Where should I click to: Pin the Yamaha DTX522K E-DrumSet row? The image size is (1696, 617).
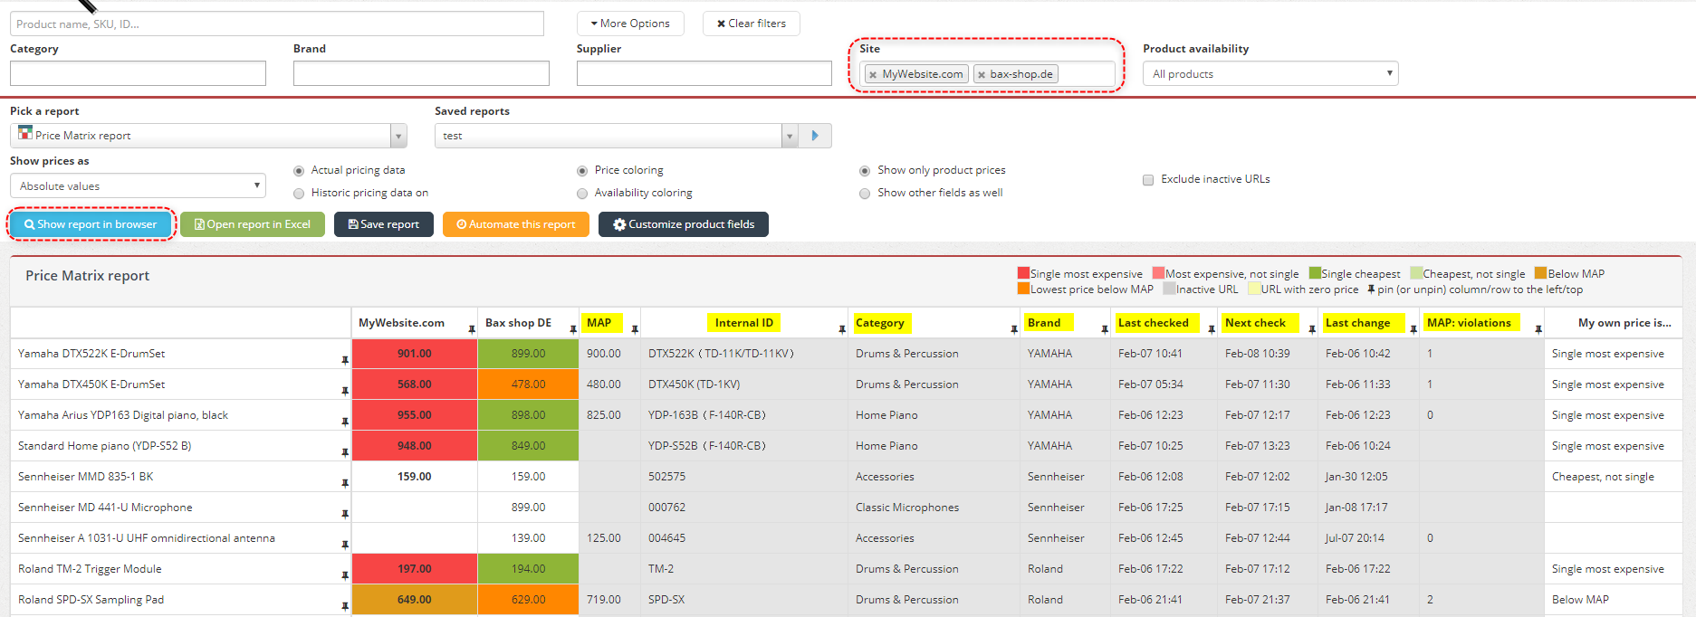(345, 360)
